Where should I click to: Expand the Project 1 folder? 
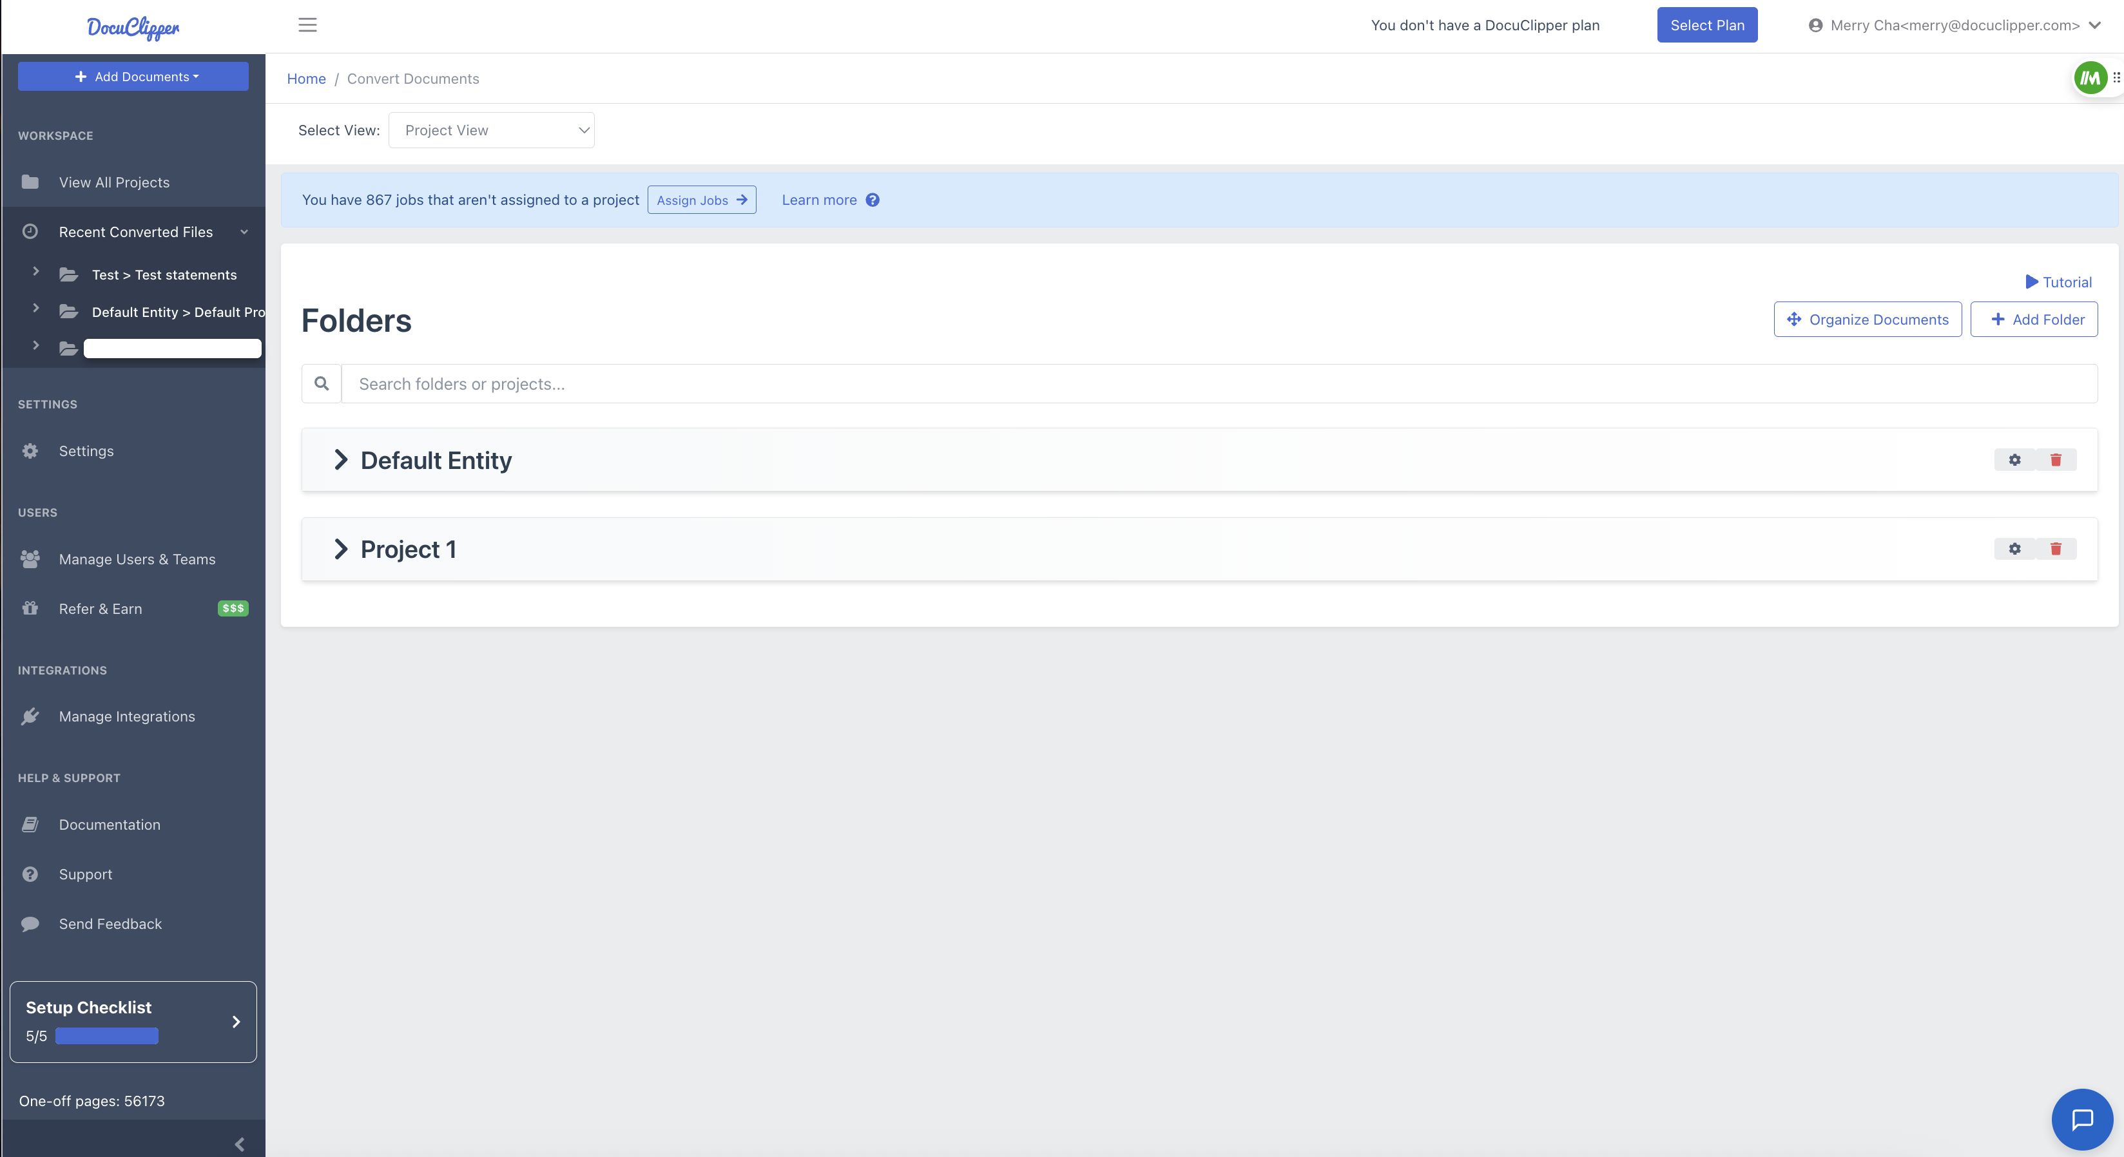pos(340,549)
